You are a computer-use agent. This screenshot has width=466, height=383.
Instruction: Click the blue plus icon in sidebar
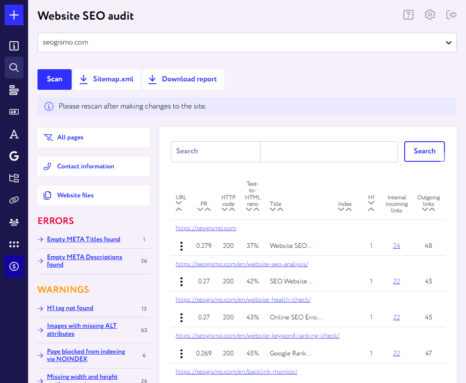[14, 15]
